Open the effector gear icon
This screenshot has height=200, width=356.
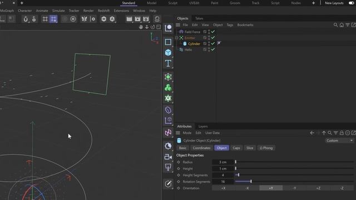(168, 98)
